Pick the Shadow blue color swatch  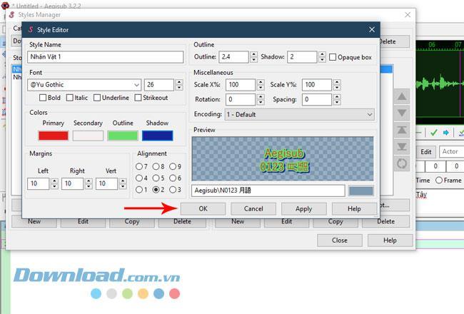[158, 136]
